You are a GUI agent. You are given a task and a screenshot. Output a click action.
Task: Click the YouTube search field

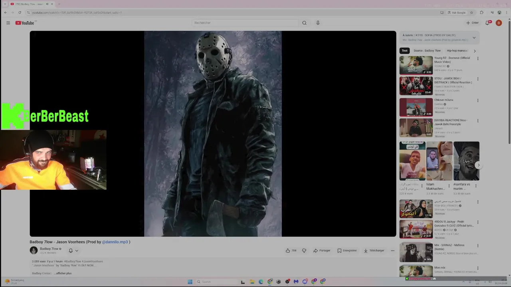point(245,23)
